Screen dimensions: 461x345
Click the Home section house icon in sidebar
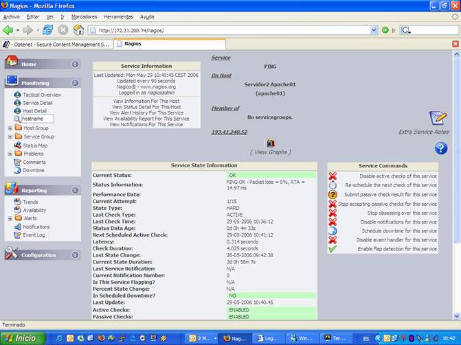coord(12,61)
